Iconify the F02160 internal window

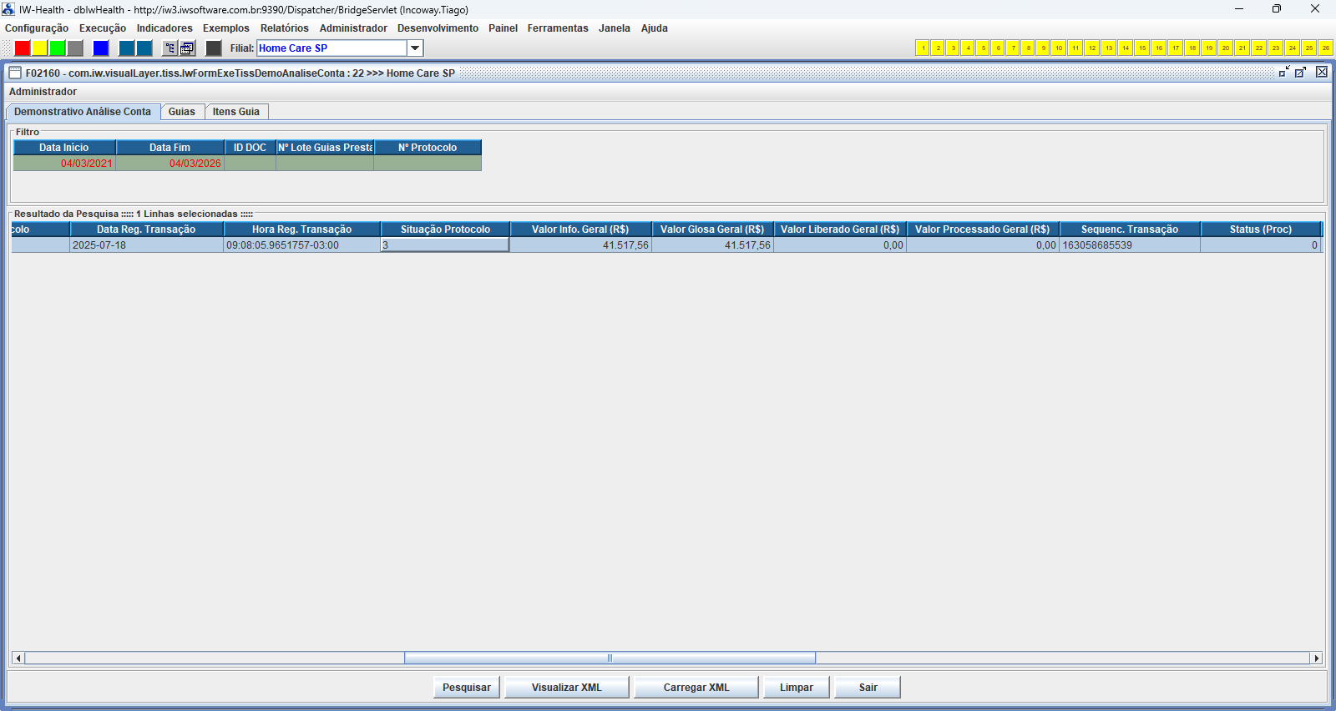1283,73
